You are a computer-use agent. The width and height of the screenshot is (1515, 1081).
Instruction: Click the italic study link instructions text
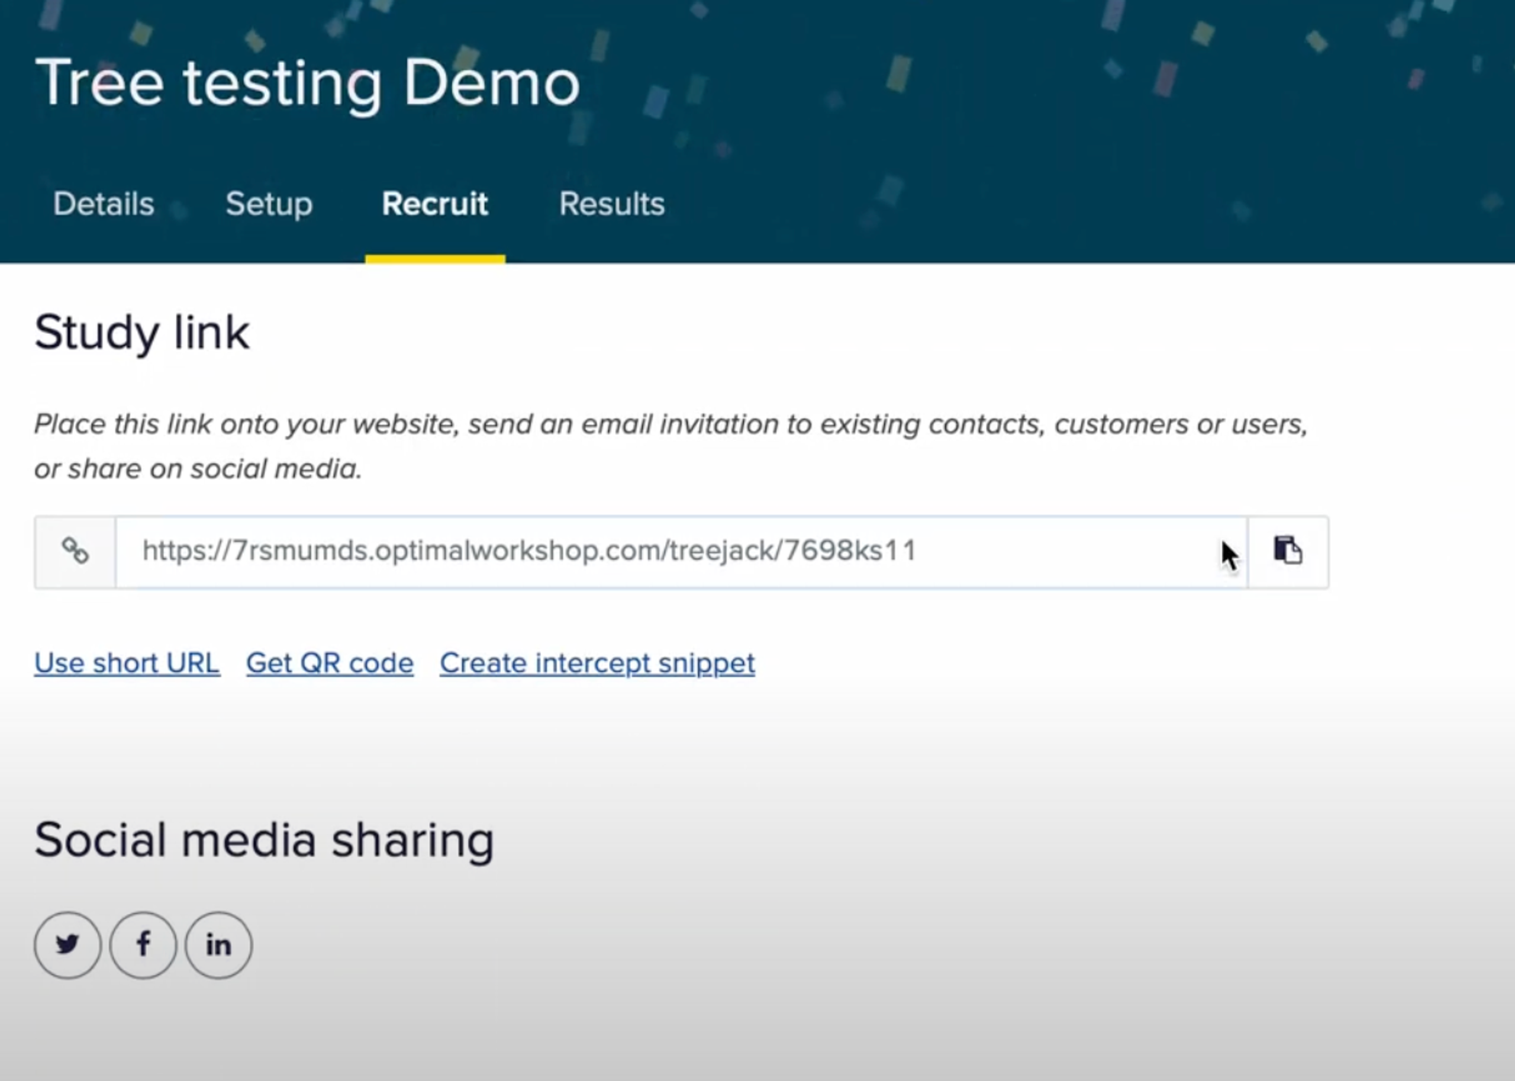671,424
